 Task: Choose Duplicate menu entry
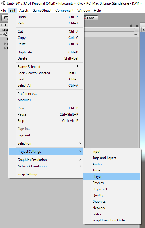click(x=46, y=52)
